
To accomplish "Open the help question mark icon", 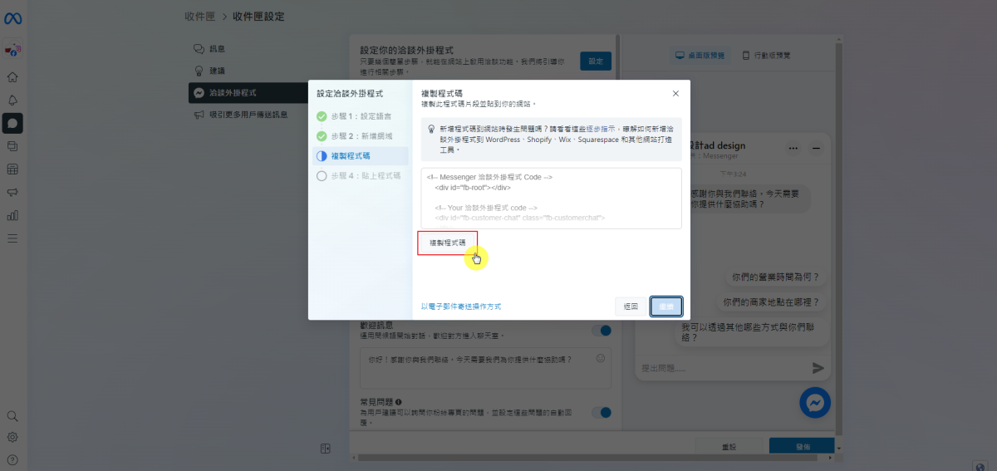I will (12, 459).
